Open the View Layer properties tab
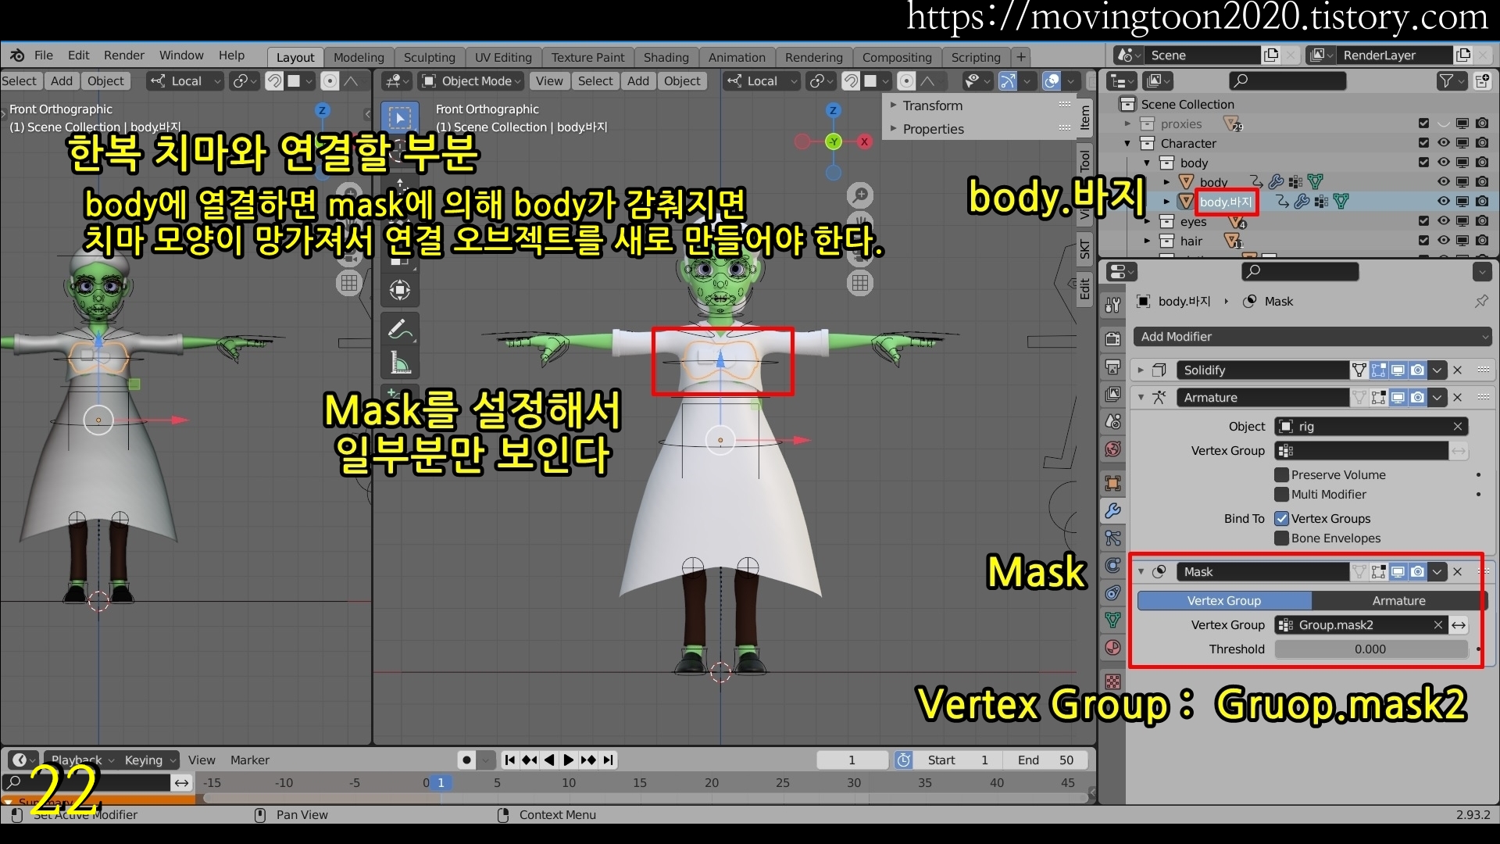 (1113, 394)
